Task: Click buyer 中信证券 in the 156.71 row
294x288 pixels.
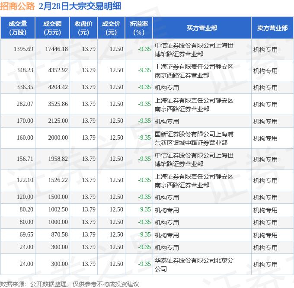Action: [x=194, y=160]
